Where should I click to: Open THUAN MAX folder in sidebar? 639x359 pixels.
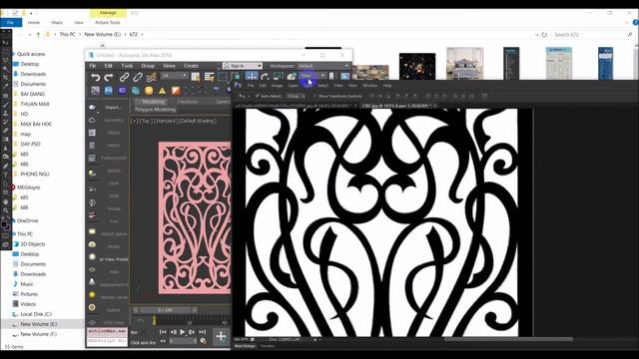35,104
